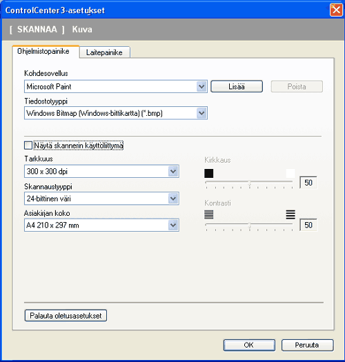This screenshot has height=362, width=345.
Task: Close the ControlCenter3 settings dialog
Action: click(x=336, y=10)
